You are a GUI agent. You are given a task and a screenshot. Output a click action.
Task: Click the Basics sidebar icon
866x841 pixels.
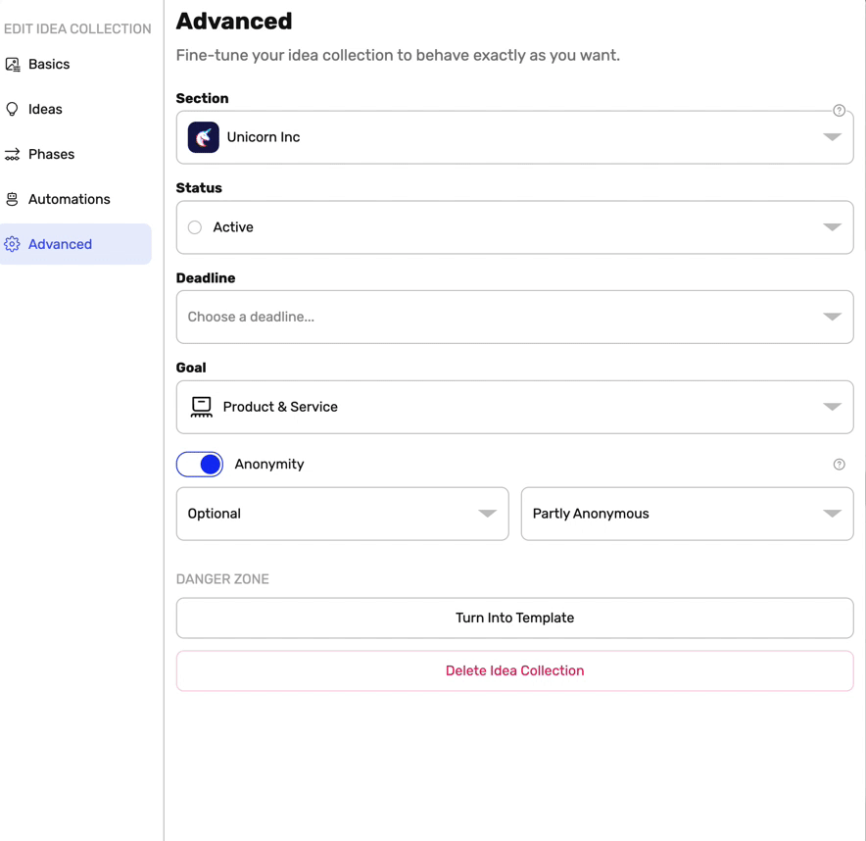tap(14, 64)
